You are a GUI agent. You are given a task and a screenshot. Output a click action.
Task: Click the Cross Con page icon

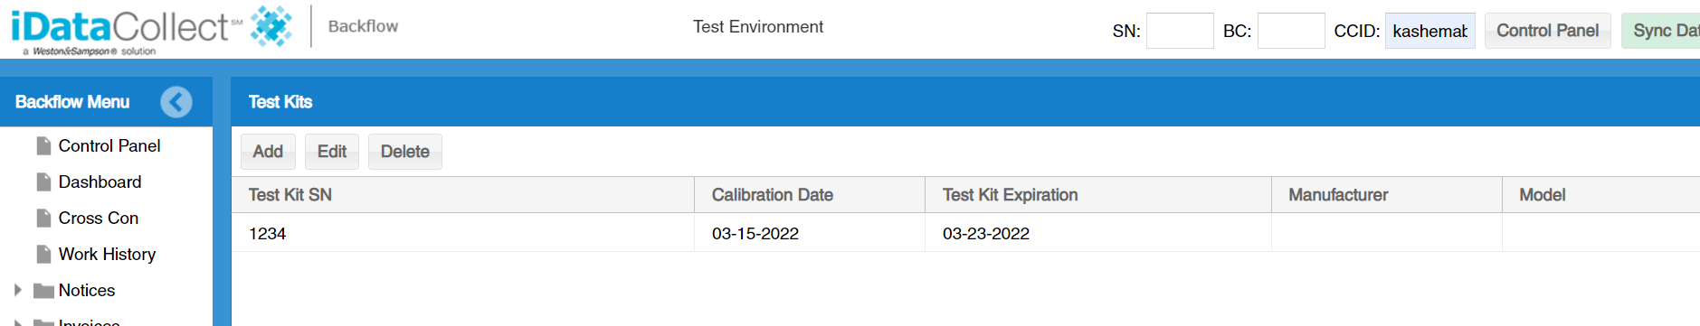pos(43,219)
